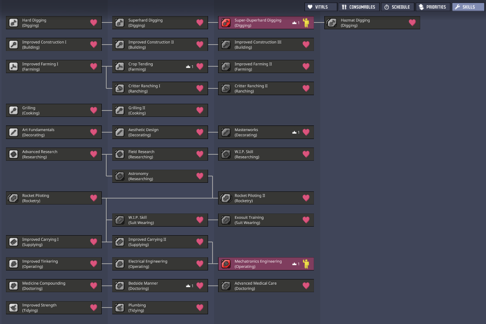Toggle the heart on Exosuit Training
Viewport: 486px width, 324px height.
(306, 220)
